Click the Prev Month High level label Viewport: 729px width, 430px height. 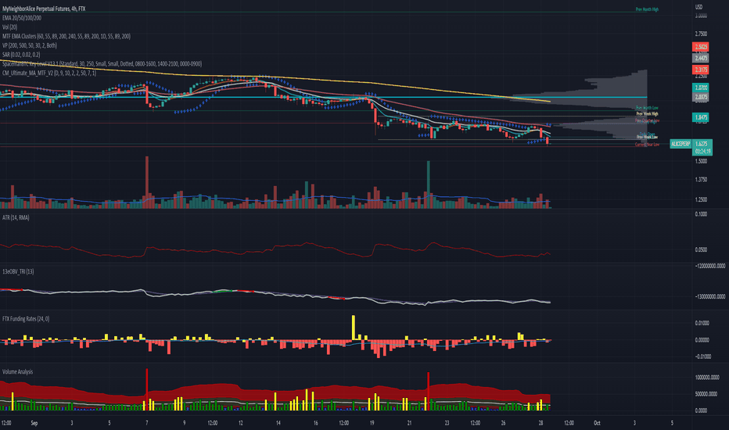pyautogui.click(x=647, y=9)
